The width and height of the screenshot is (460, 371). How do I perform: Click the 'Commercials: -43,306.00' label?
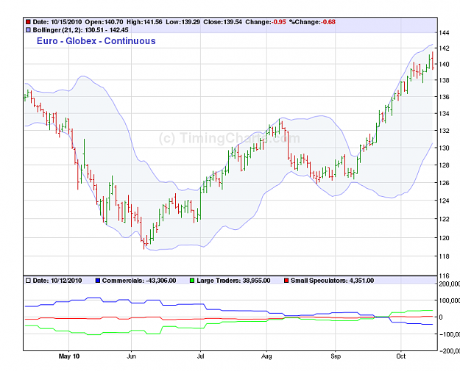(139, 281)
